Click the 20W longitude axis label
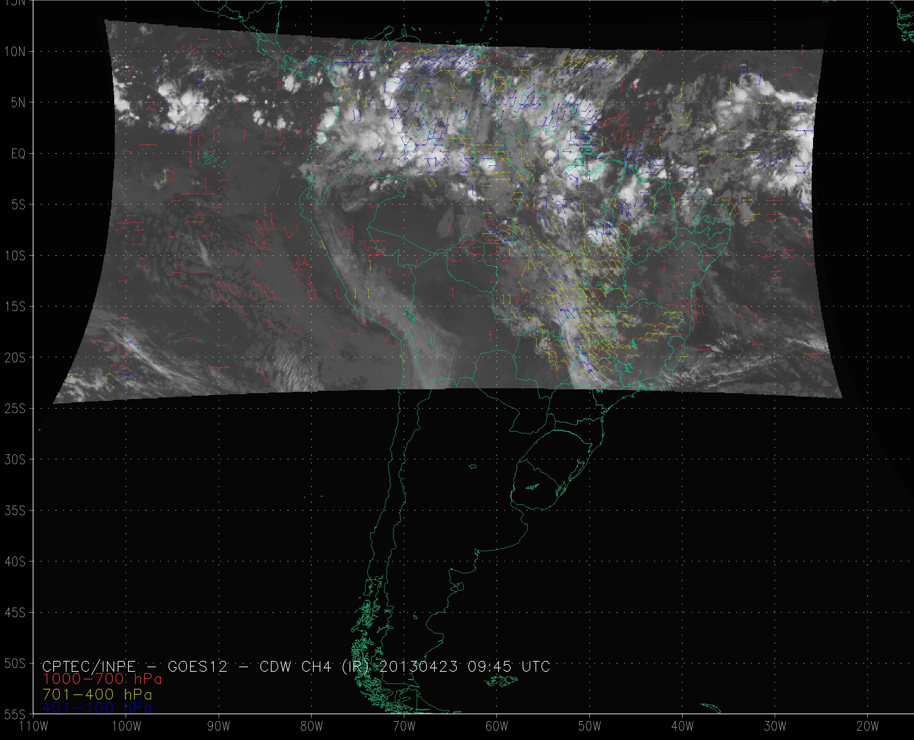The width and height of the screenshot is (914, 740). point(868,726)
